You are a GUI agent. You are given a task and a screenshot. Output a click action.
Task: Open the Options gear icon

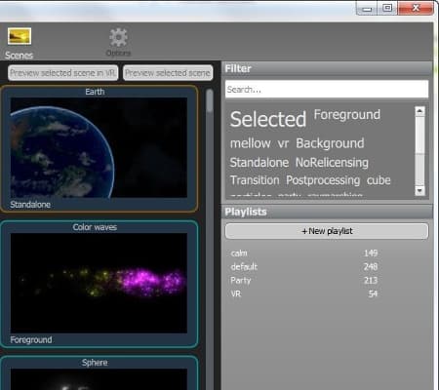(118, 38)
